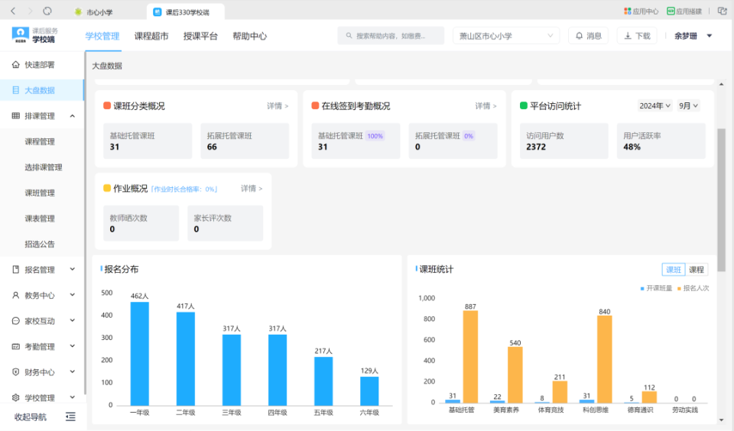Viewport: 734px width, 431px height.
Task: Open 课程管理 in the sidebar
Action: (40, 141)
